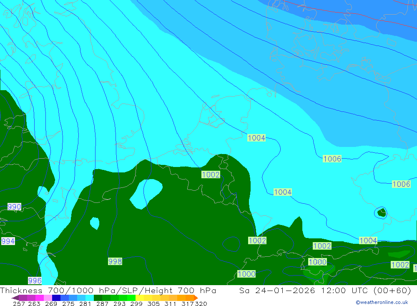
Task: Click the 990 isobar label
Action: 14,207
